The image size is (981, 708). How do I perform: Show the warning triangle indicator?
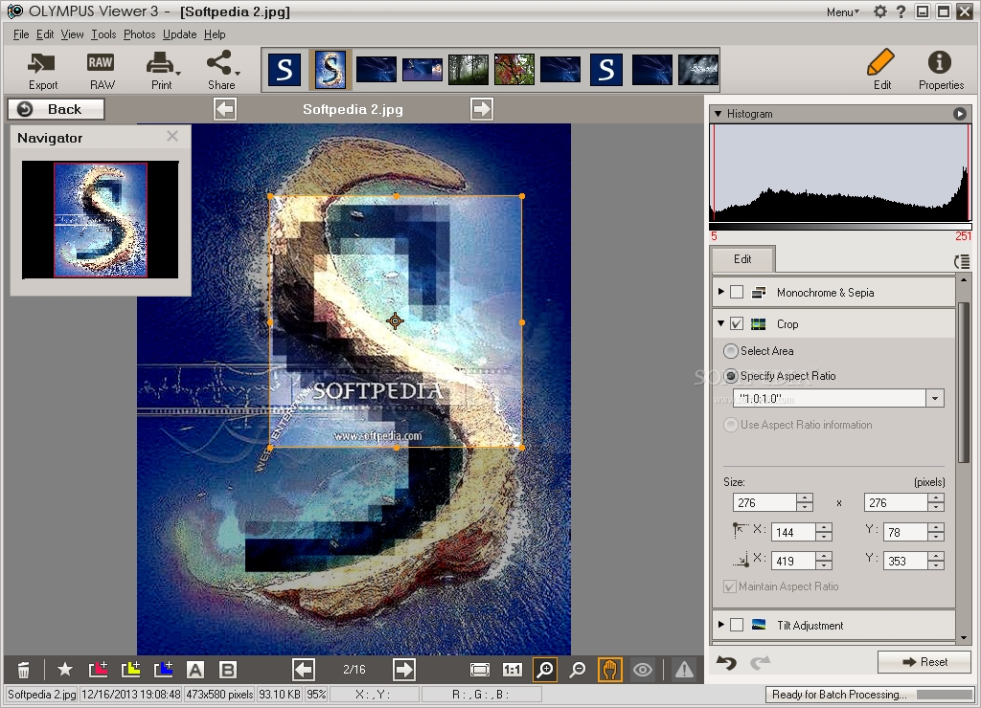684,670
